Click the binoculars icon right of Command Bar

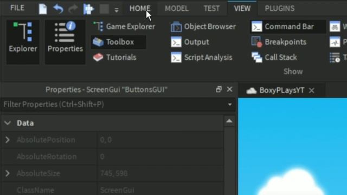(335, 27)
